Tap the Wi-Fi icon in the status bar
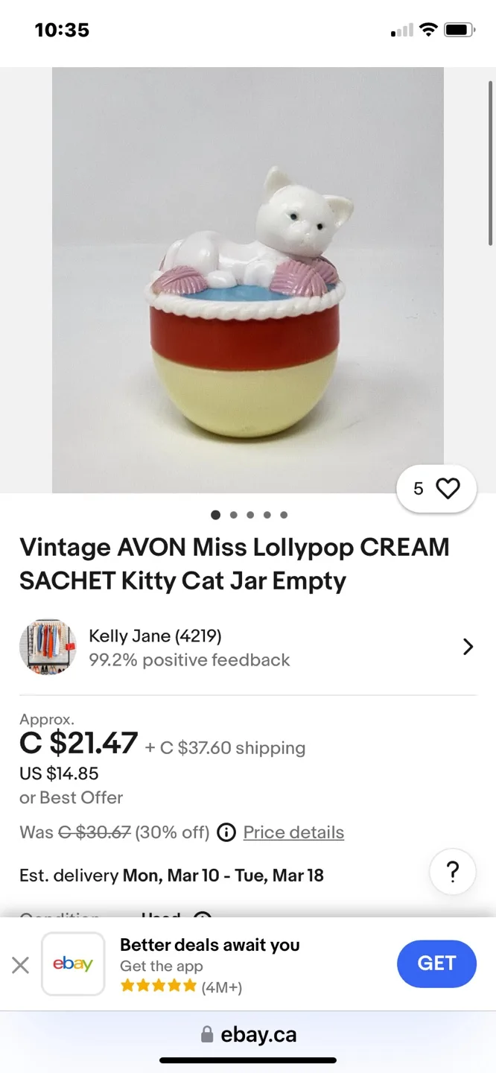 click(428, 30)
